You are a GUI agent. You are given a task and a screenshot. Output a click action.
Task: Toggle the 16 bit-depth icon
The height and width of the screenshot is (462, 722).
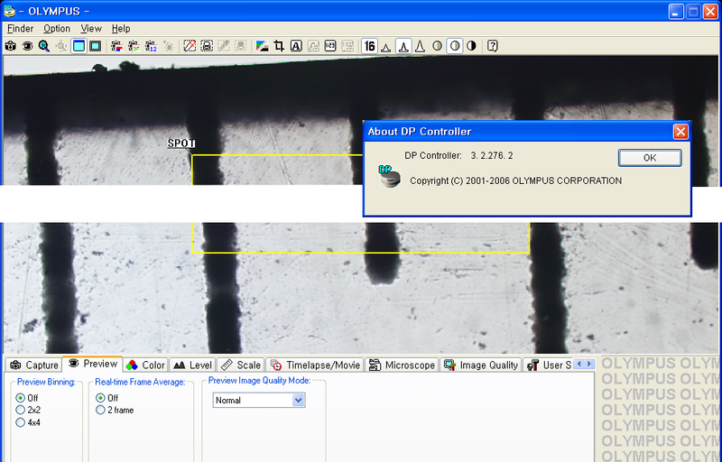tap(369, 46)
